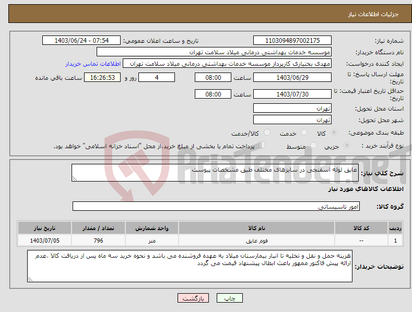Open the اطلاعات تماس خریدار link
Screen dimensions: 412x312
click(x=93, y=64)
